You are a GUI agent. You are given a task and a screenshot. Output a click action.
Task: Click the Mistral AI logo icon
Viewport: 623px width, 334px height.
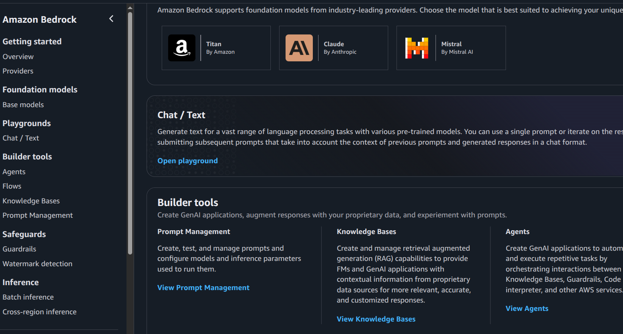click(x=417, y=48)
